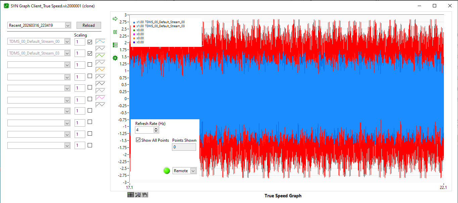Uncheck the TDMS_00_Default_Stream_03 checkbox

[90, 53]
